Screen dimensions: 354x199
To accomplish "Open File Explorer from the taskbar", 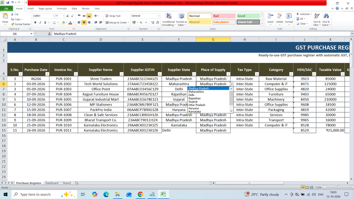I will pyautogui.click(x=118, y=194).
